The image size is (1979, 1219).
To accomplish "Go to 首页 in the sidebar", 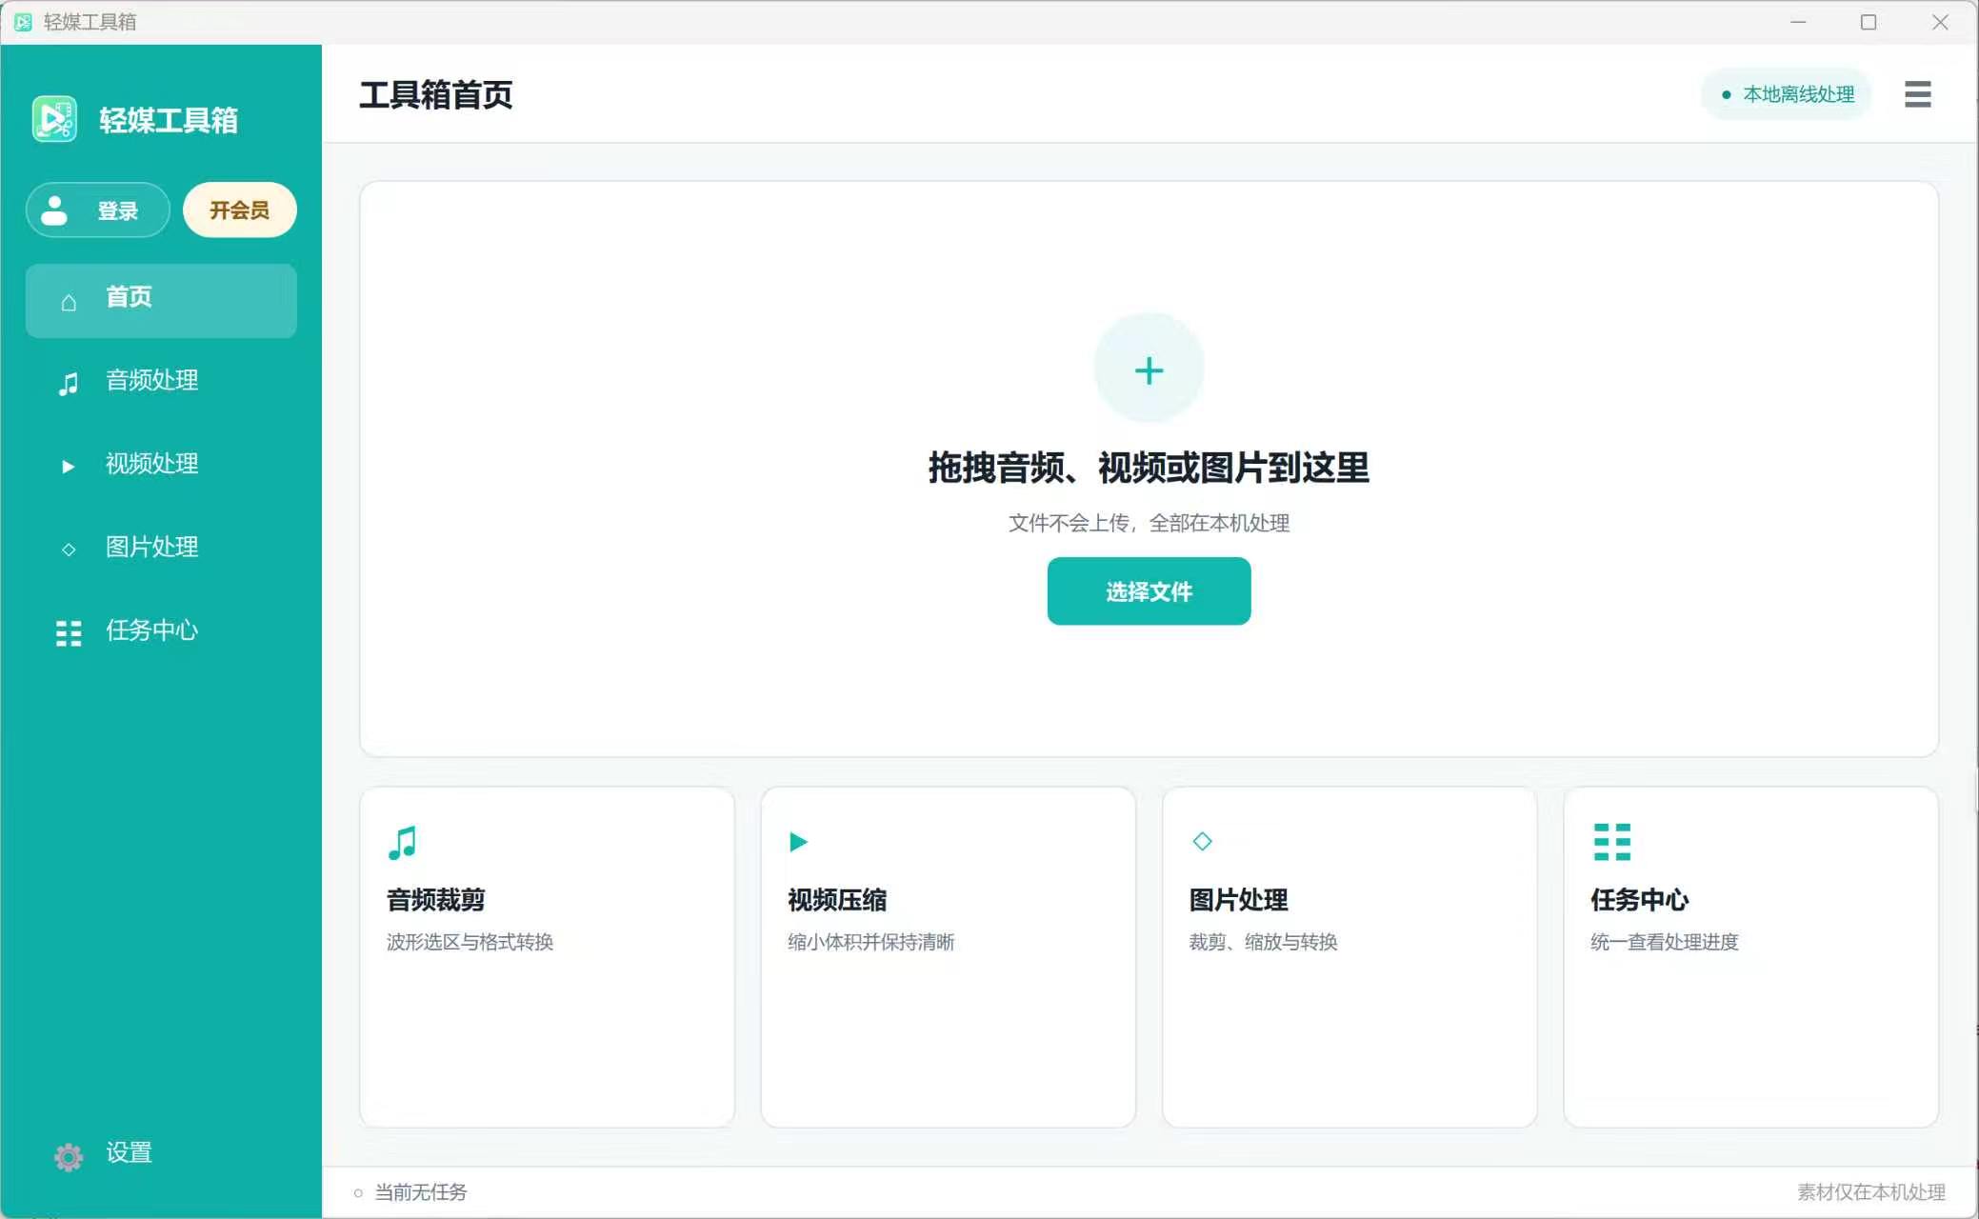I will (161, 301).
